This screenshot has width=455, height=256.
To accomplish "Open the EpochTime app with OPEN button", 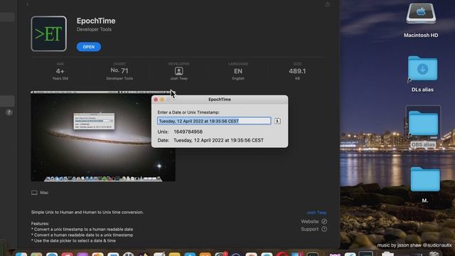I will [88, 47].
